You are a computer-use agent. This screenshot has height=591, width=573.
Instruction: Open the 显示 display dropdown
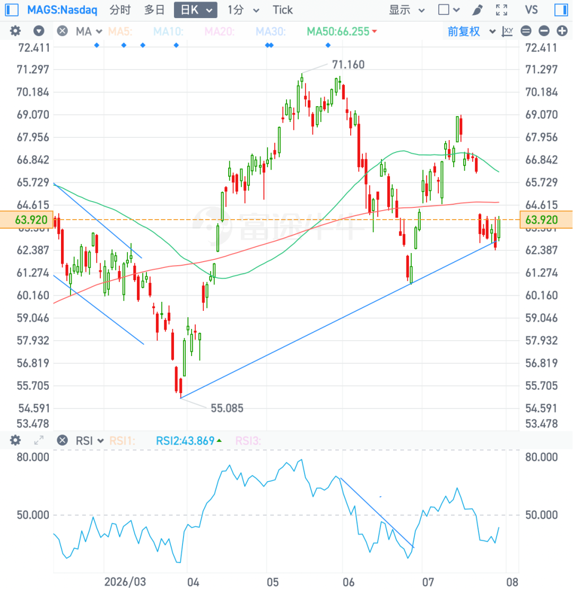[x=407, y=10]
